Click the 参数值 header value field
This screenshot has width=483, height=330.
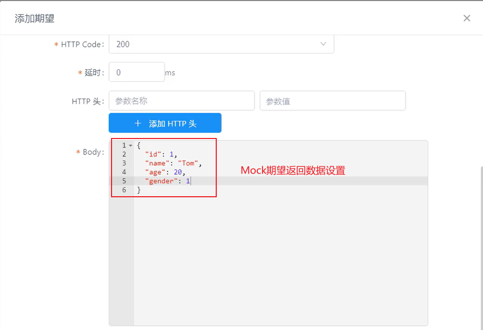(x=333, y=101)
